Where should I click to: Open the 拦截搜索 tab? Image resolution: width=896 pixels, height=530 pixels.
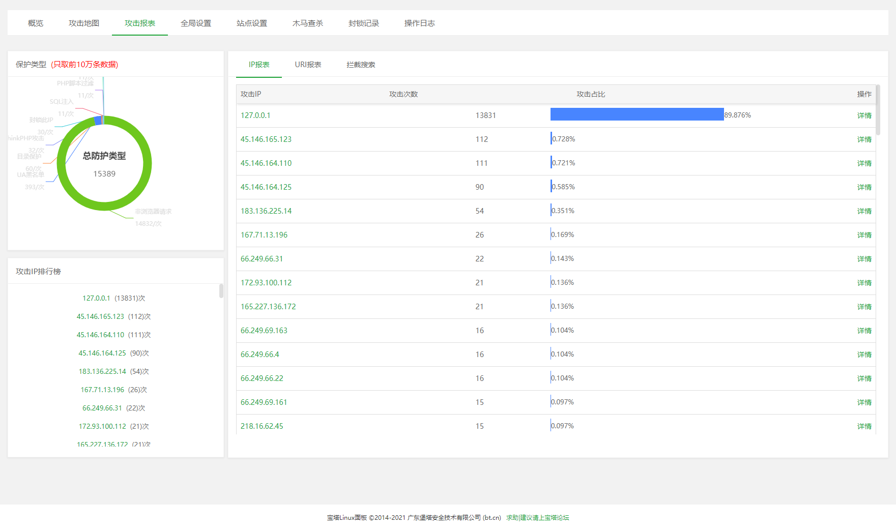(360, 64)
